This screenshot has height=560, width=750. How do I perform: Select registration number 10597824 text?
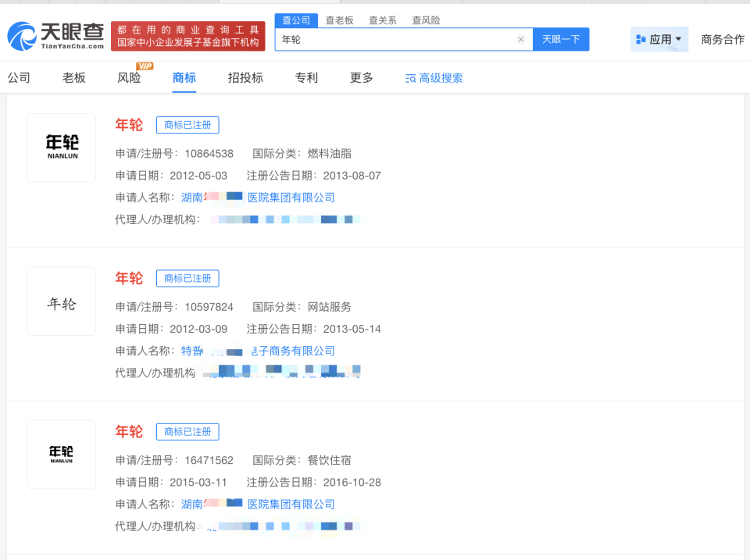pos(209,307)
